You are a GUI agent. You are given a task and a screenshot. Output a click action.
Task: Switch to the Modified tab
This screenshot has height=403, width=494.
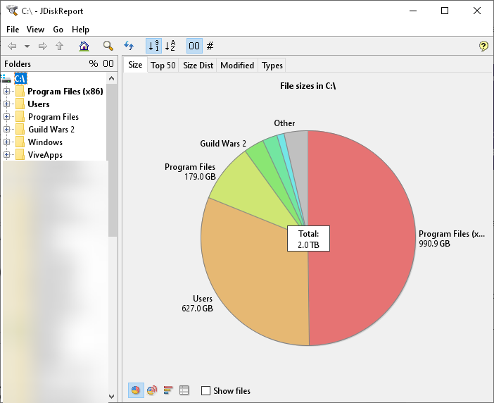pyautogui.click(x=237, y=66)
